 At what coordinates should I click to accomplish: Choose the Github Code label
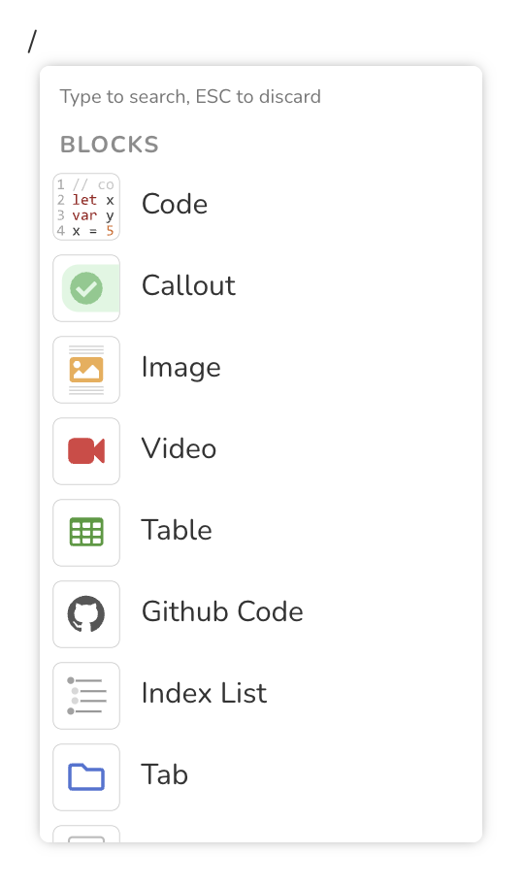pyautogui.click(x=222, y=611)
